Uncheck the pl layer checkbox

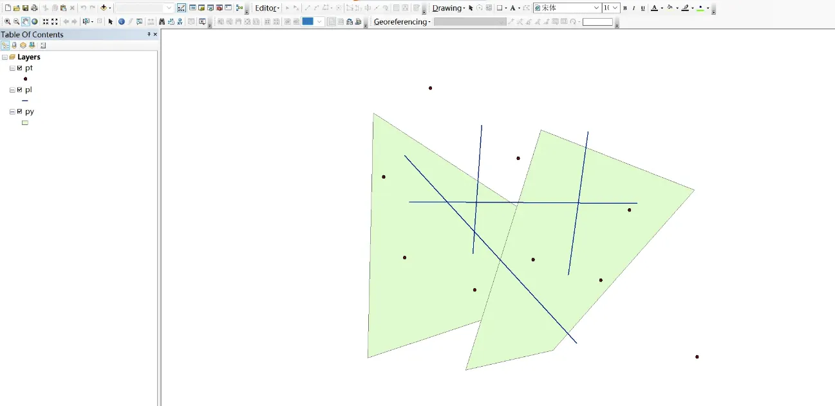pyautogui.click(x=20, y=90)
